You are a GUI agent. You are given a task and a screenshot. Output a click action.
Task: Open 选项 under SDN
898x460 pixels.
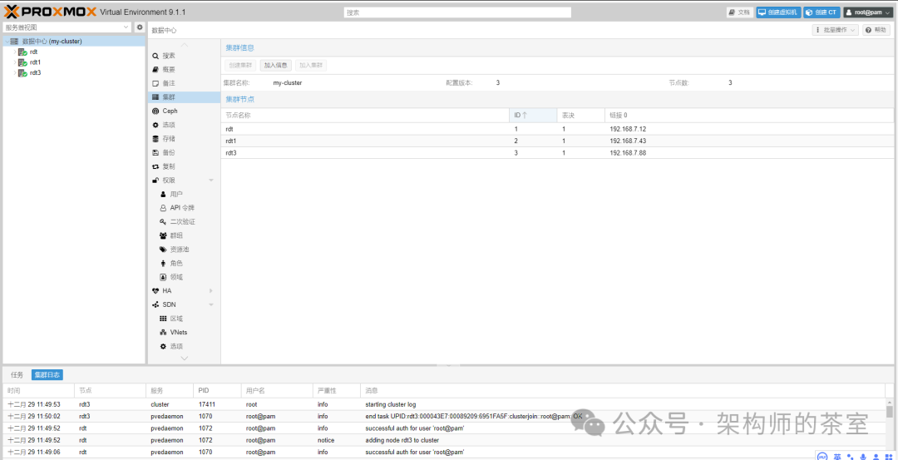coord(184,346)
